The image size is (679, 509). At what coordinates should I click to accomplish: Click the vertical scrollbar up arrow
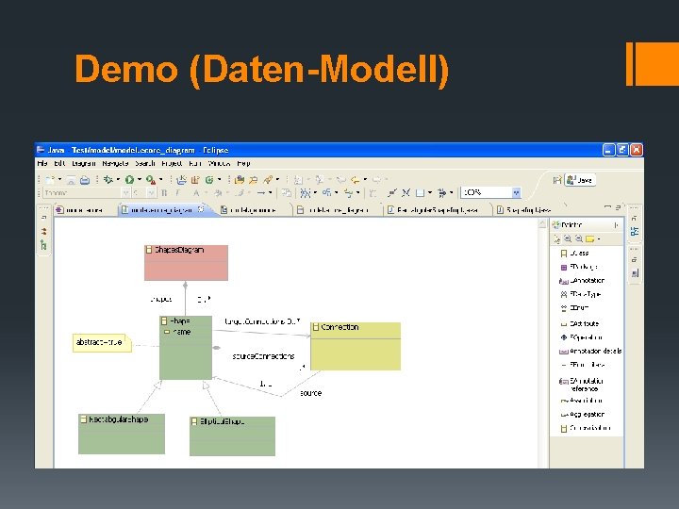[x=542, y=223]
